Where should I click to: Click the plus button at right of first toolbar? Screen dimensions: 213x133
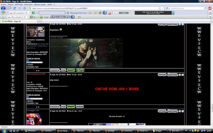pos(210,13)
